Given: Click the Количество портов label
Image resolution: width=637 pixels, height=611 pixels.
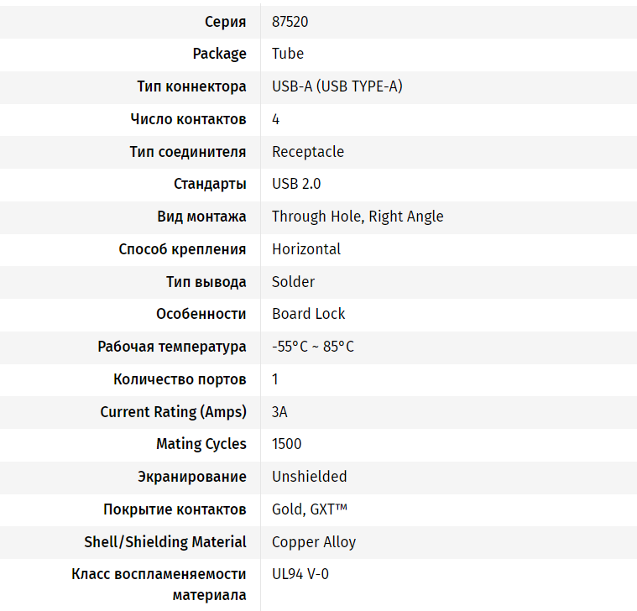Looking at the screenshot, I should point(180,379).
